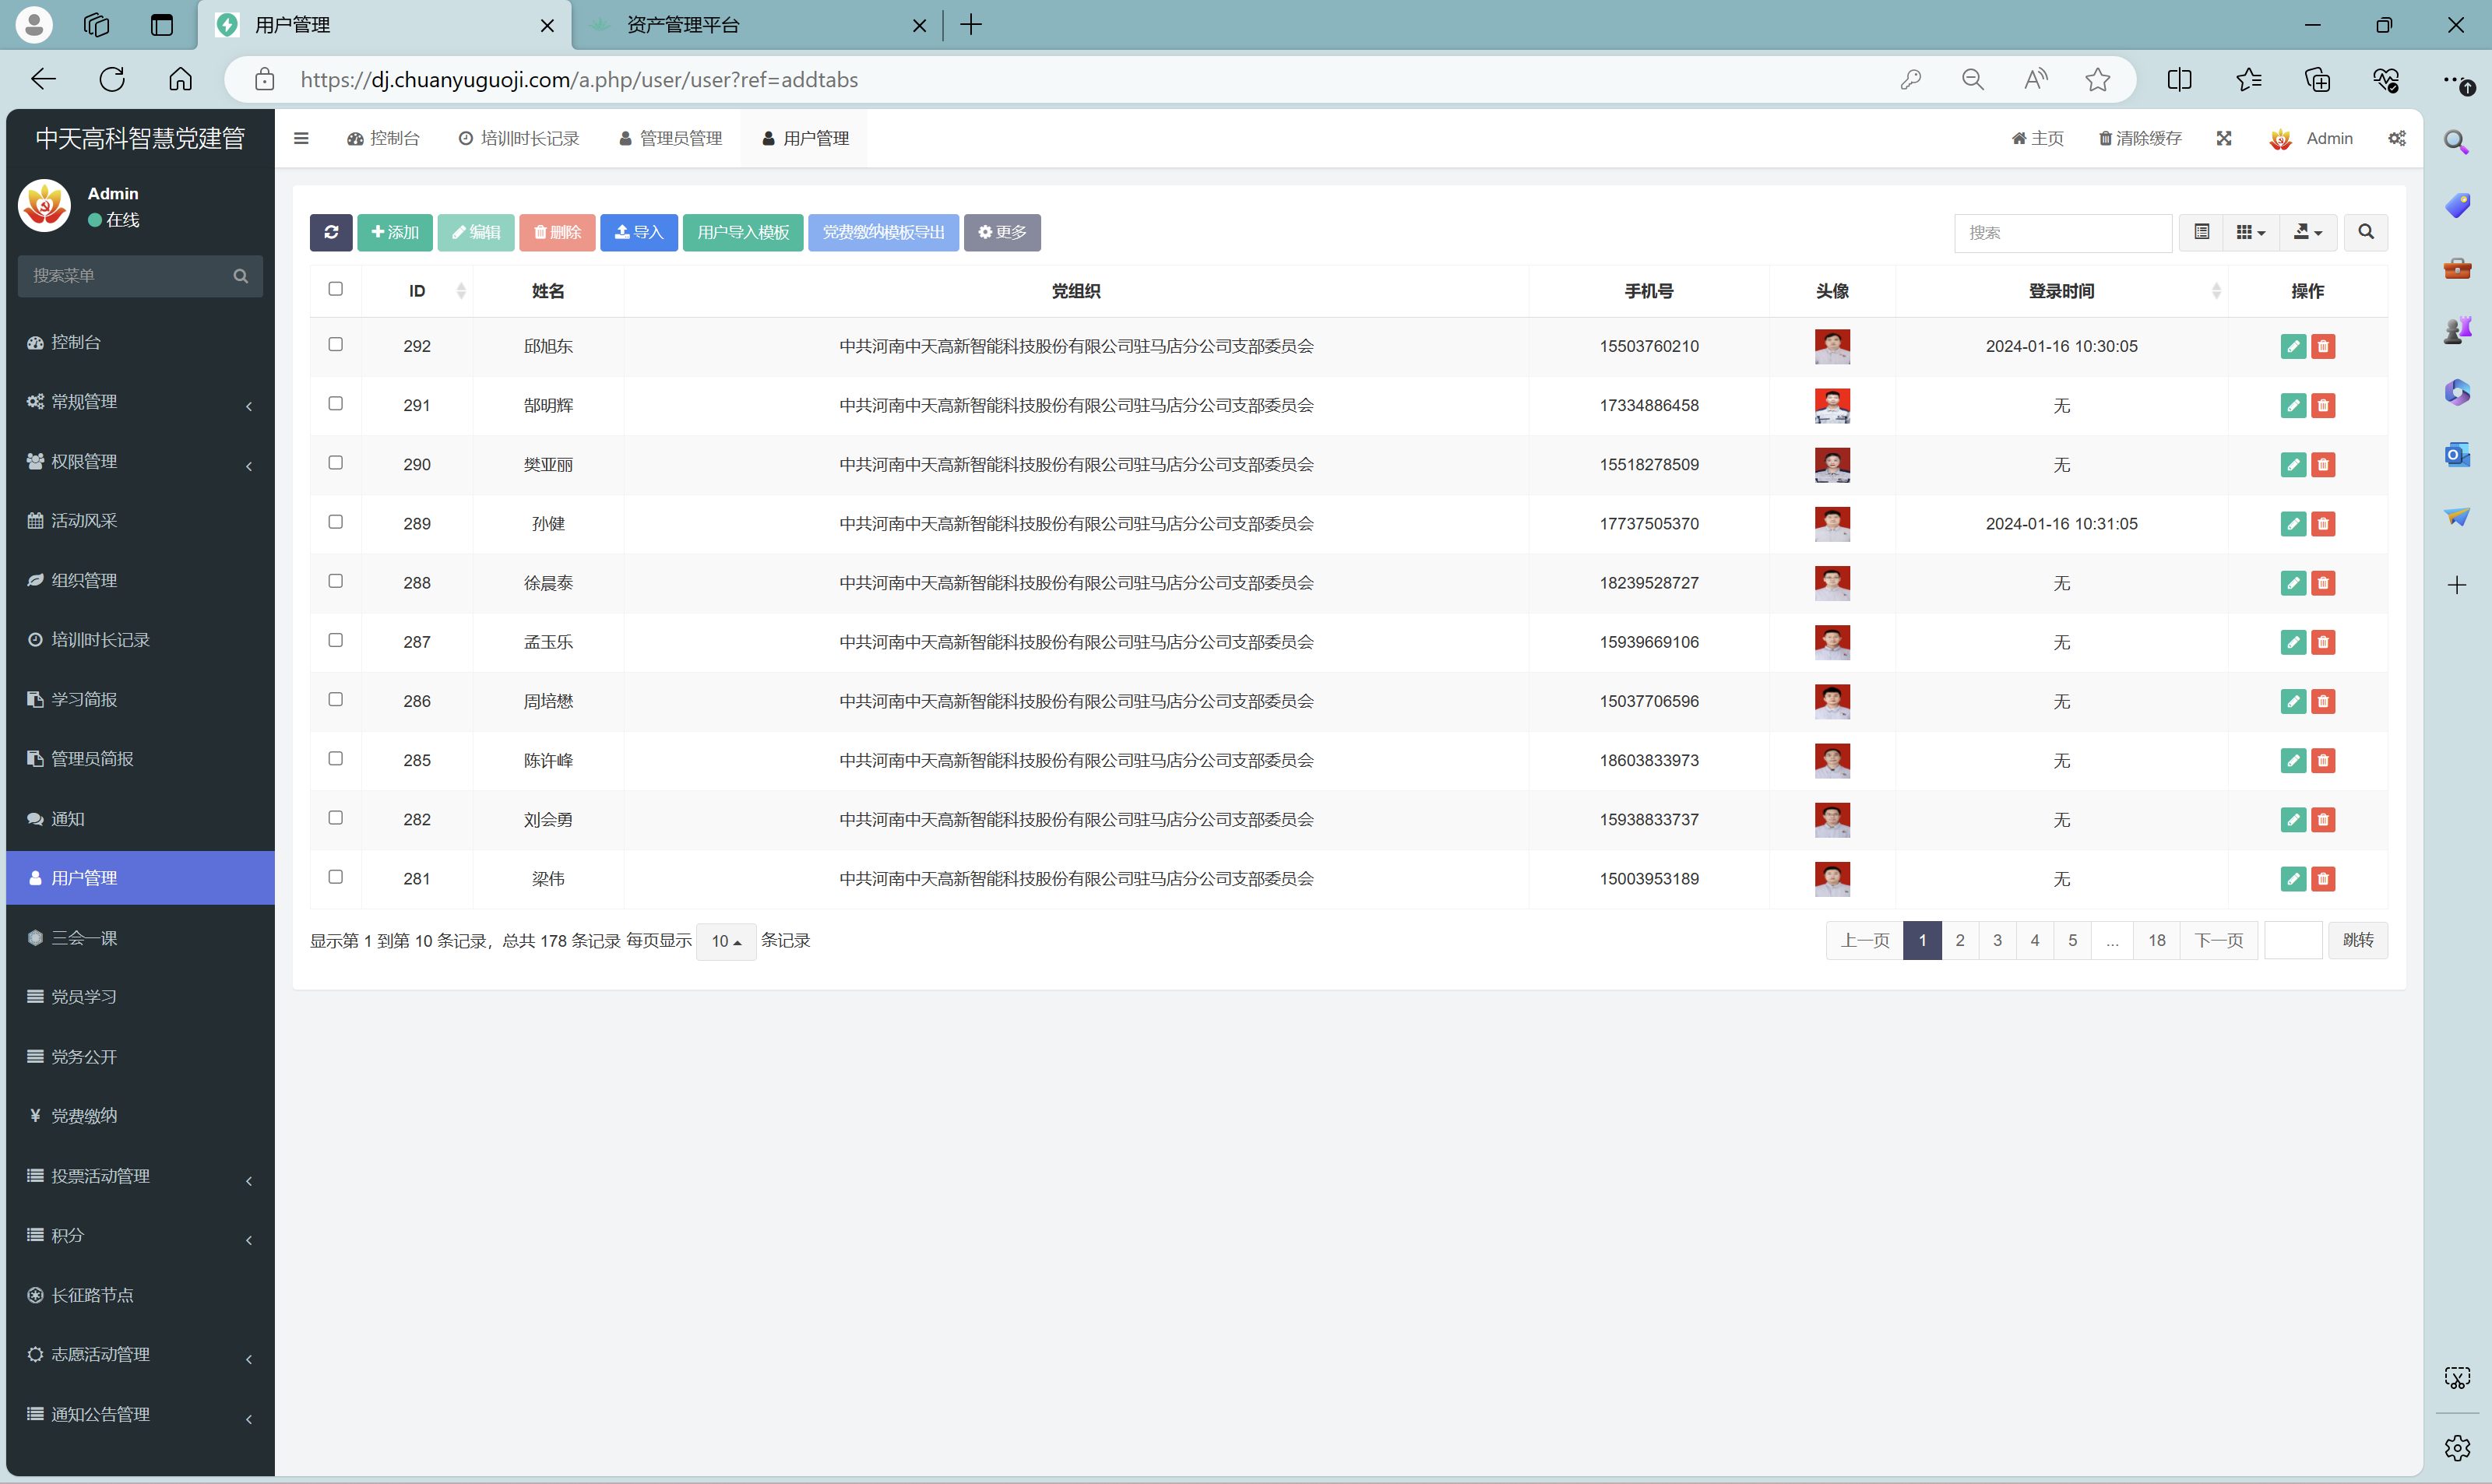Screen dimensions: 2492x1484
Task: Select the checkbox for user 281 梁伟
Action: (335, 877)
